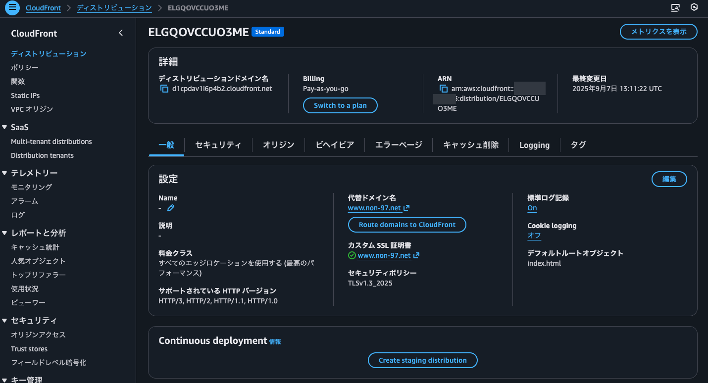Image resolution: width=708 pixels, height=383 pixels.
Task: Open the hamburger navigation menu
Action: pos(12,7)
